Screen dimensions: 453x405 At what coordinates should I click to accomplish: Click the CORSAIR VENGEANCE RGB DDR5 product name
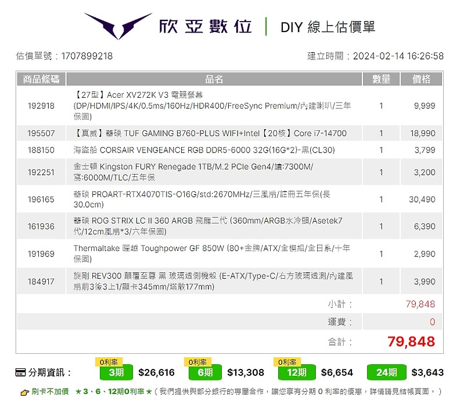point(204,150)
